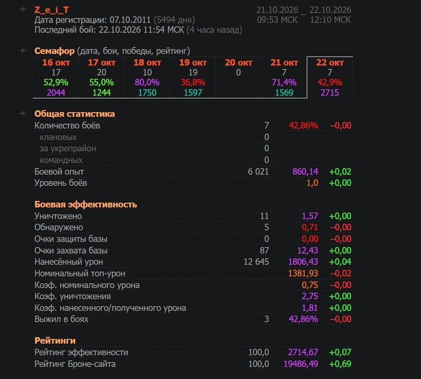Open the Z_e_i_T player profile link
Image resolution: width=421 pixels, height=379 pixels.
pyautogui.click(x=52, y=10)
